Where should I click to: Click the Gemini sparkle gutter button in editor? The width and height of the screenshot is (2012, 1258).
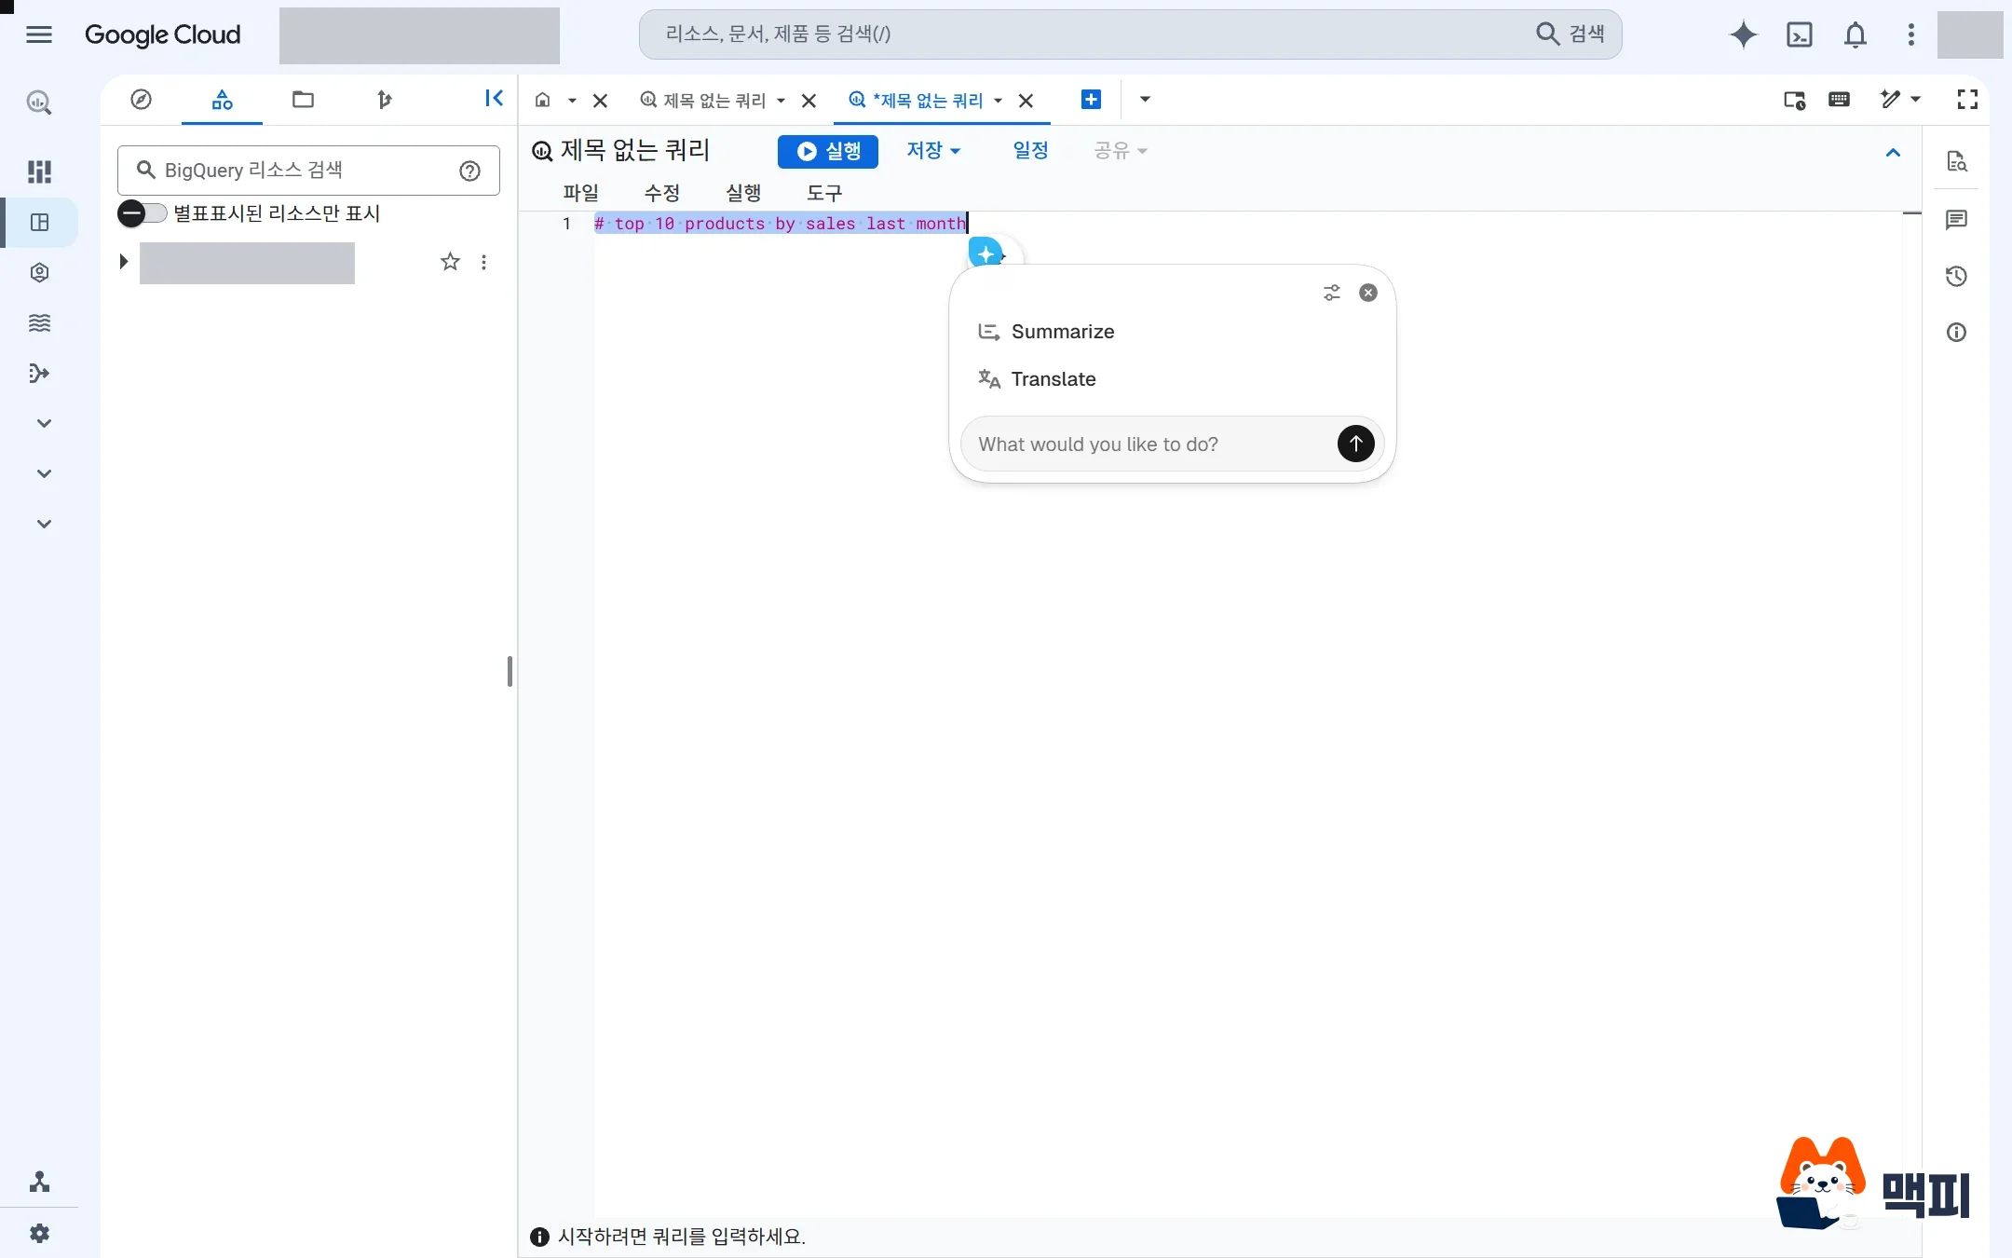click(x=986, y=253)
